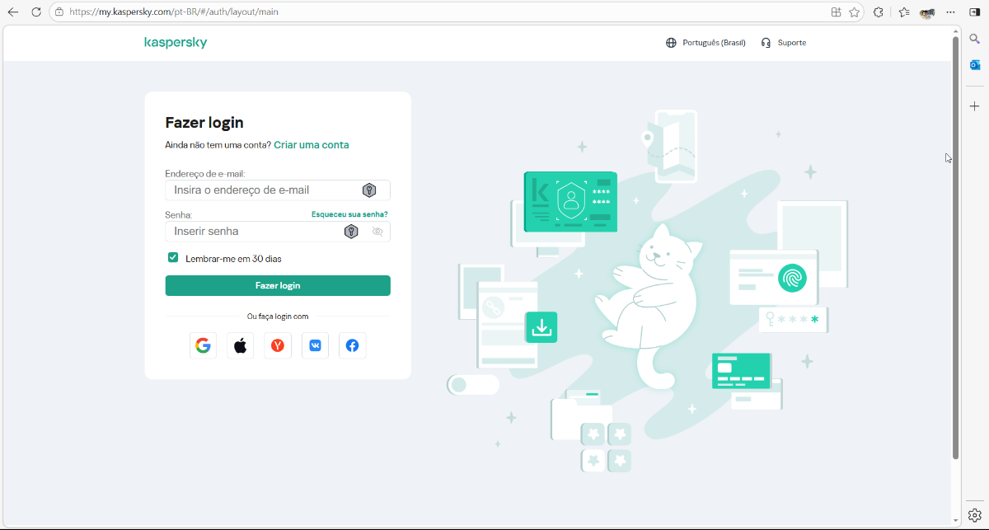Click the "Fazer login" heading
Viewport: 989px width, 530px height.
[204, 123]
